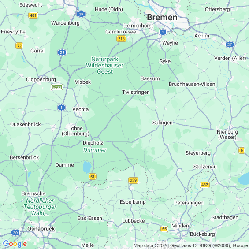Click the A30 highway shield near Osnabrück

(x=15, y=233)
